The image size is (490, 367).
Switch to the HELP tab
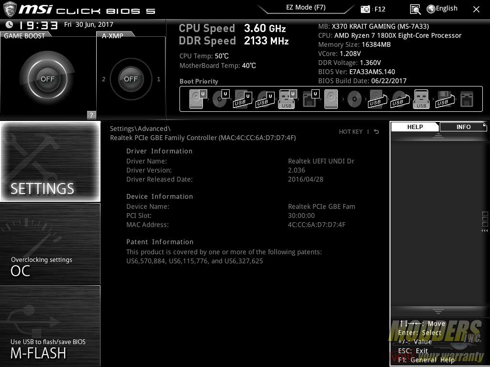pyautogui.click(x=415, y=127)
